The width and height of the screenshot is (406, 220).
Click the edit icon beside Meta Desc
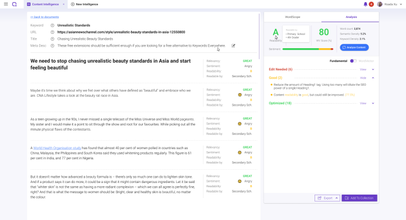[x=233, y=46]
